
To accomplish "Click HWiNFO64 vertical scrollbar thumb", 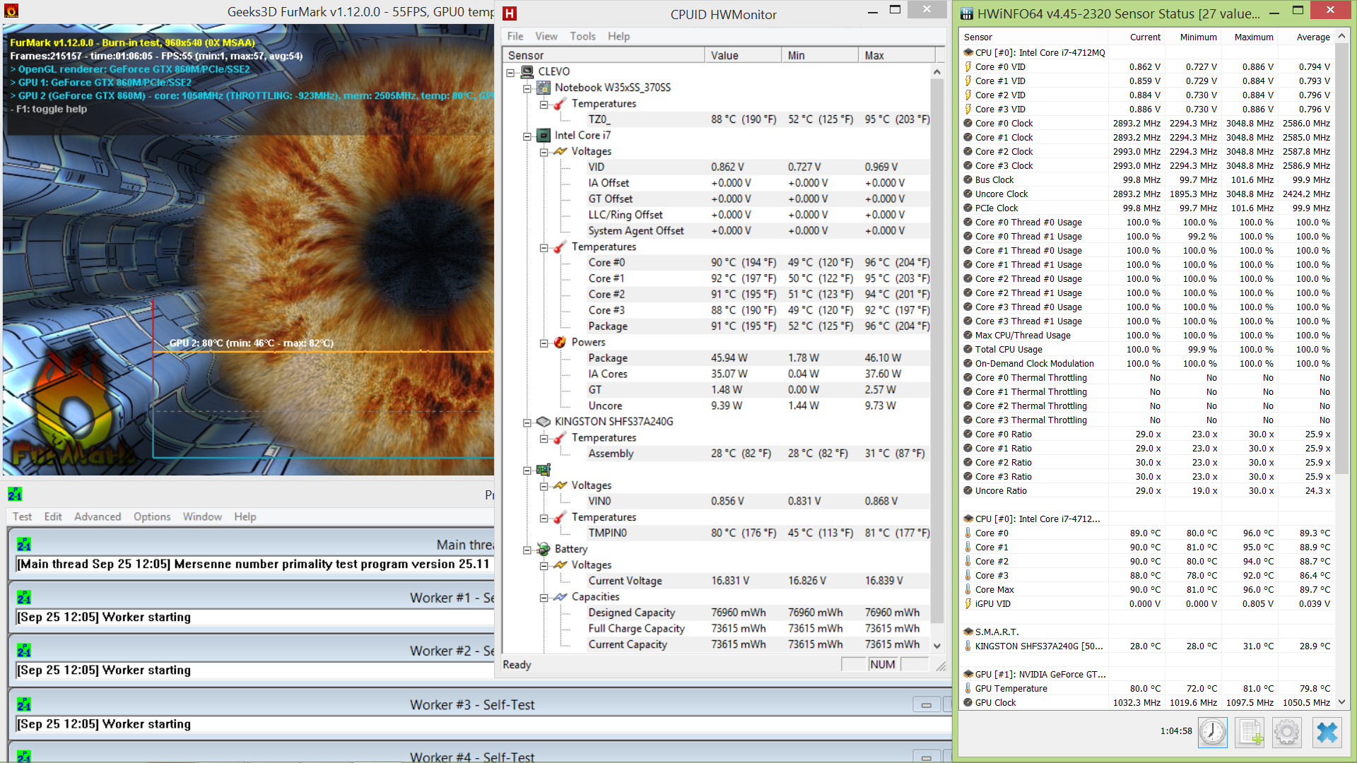I will [x=1341, y=258].
